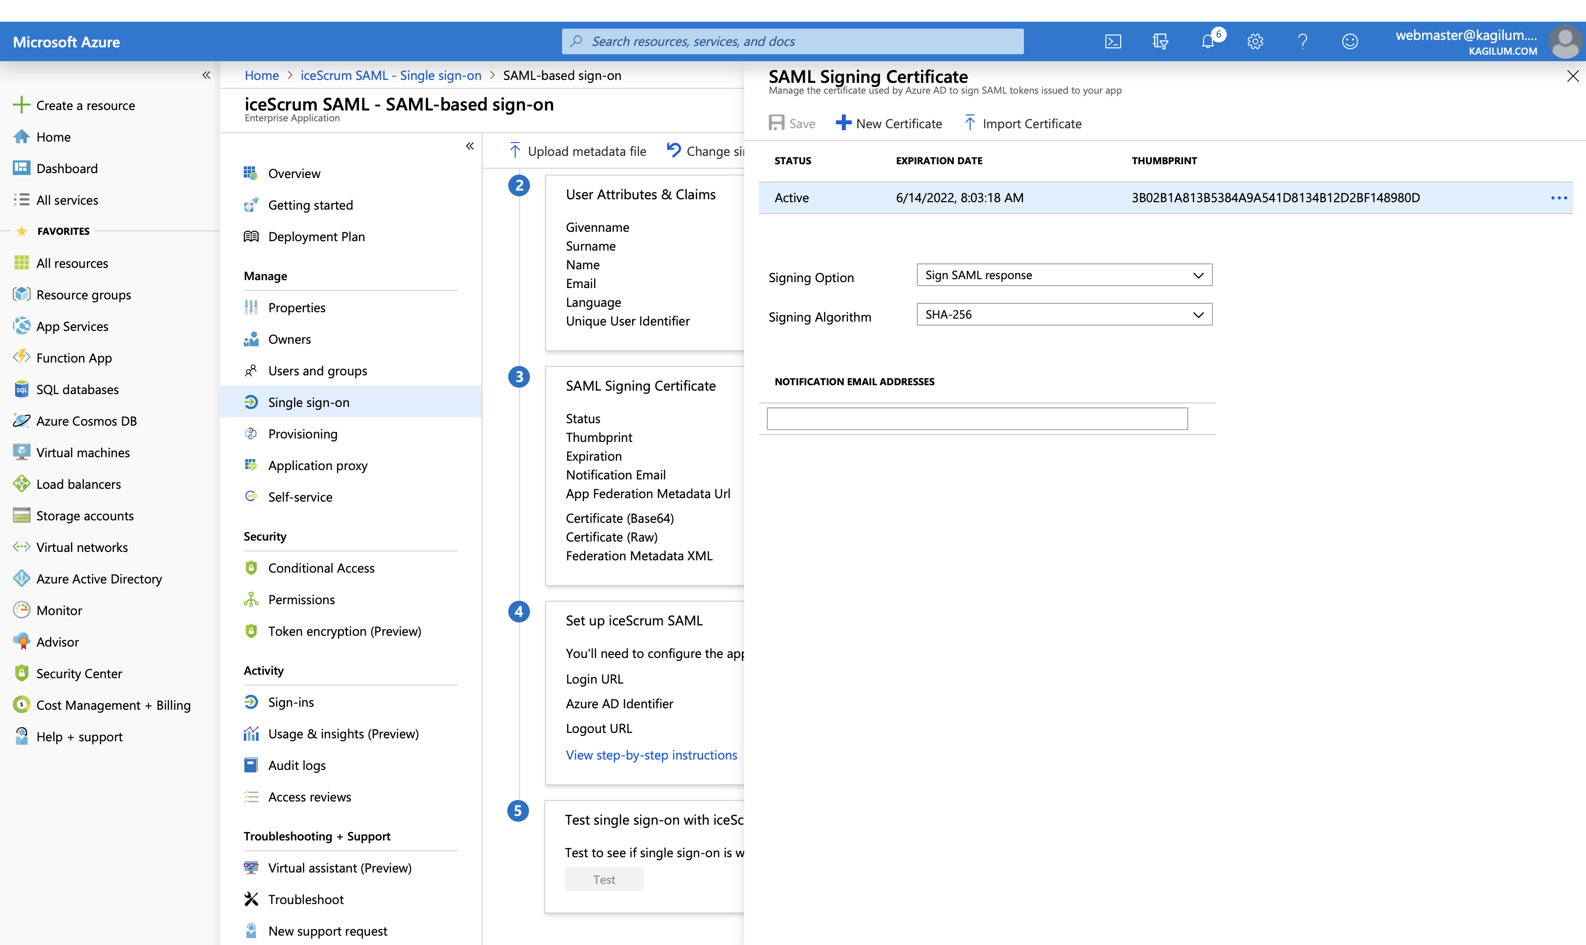Open notifications bell icon
Viewport: 1586px width, 945px height.
click(1208, 41)
